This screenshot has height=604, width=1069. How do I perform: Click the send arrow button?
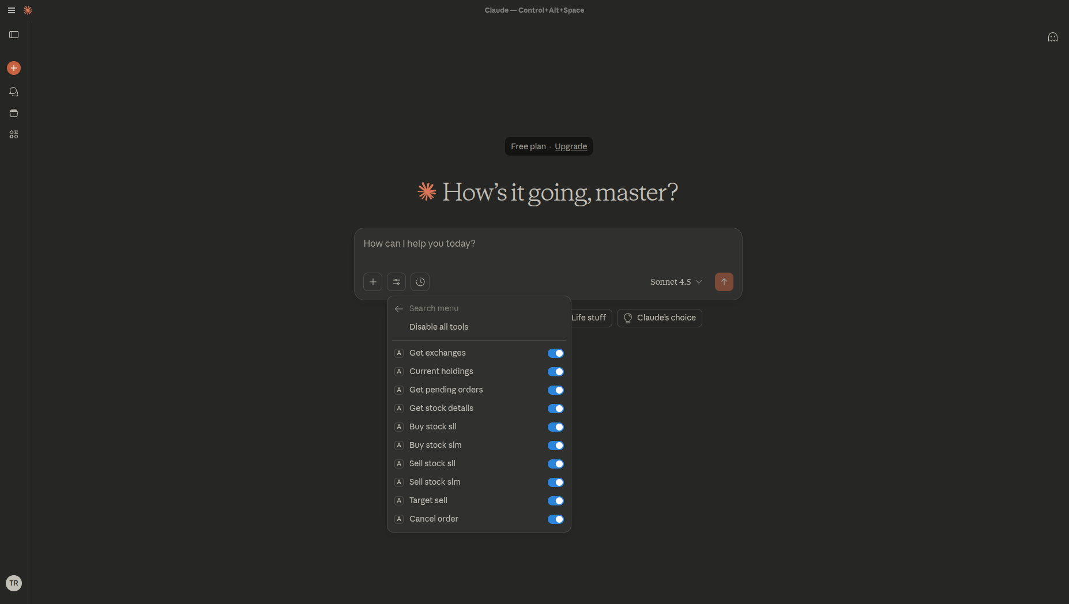[x=724, y=282]
